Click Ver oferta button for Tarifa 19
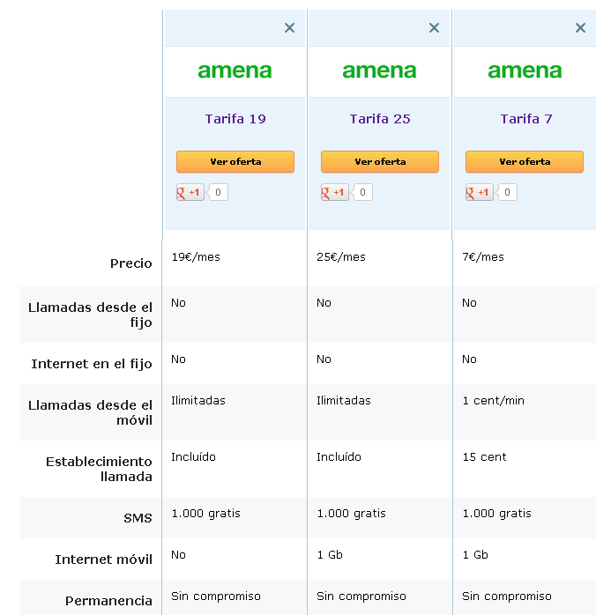The height and width of the screenshot is (615, 596). coord(235,162)
